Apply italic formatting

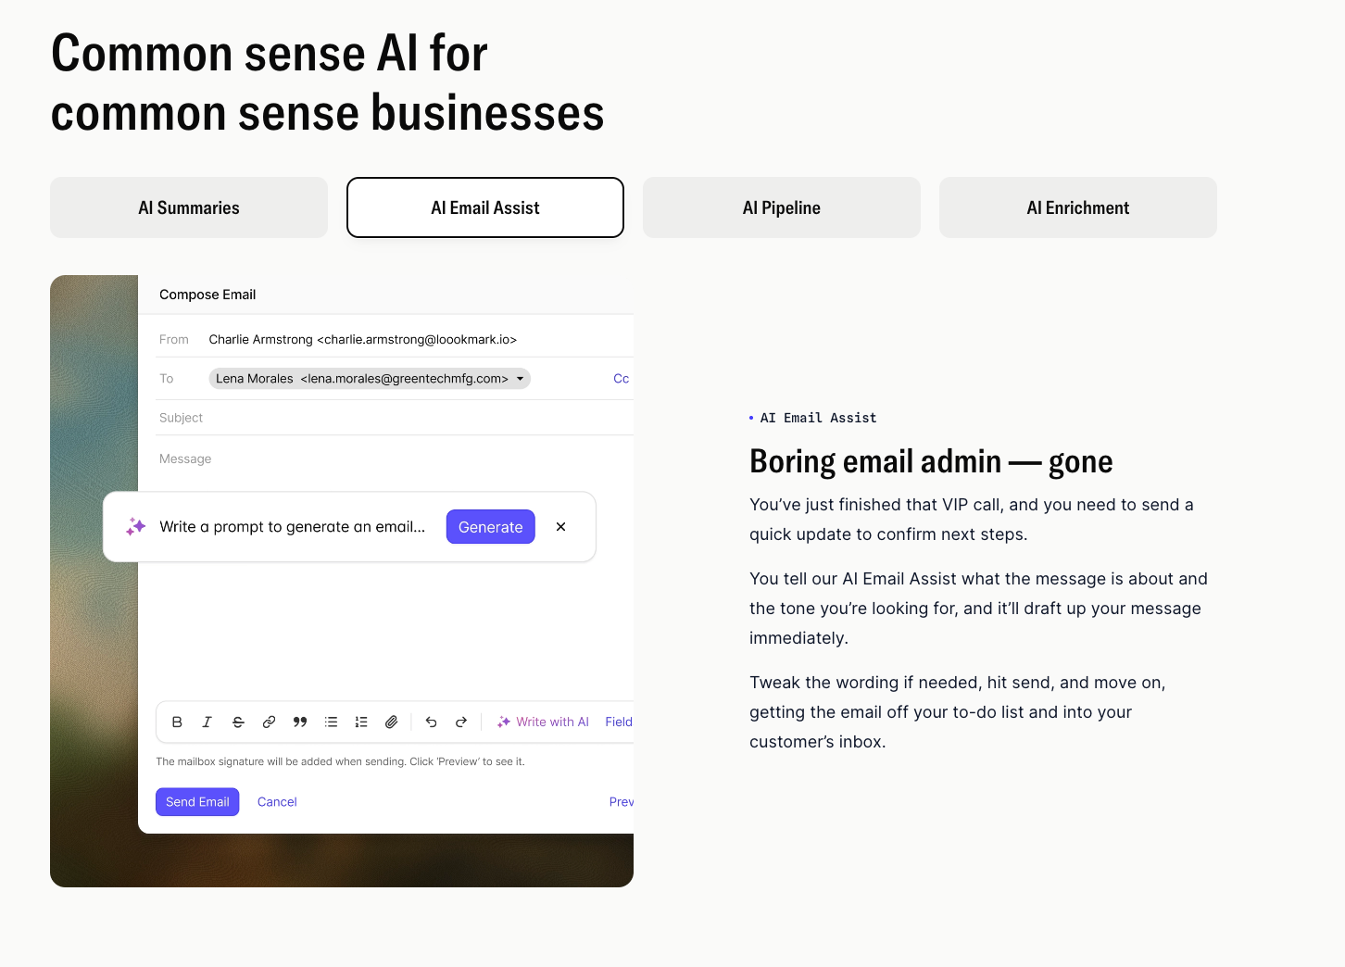point(207,722)
